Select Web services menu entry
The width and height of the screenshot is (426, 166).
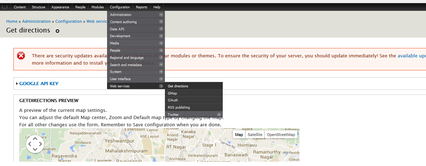click(x=136, y=86)
